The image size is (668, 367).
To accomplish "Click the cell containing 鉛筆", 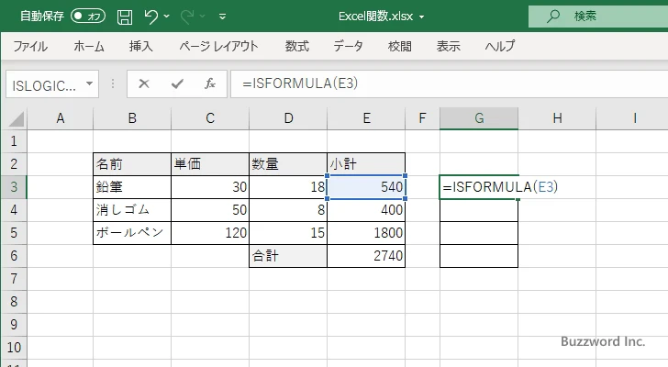I will 132,187.
